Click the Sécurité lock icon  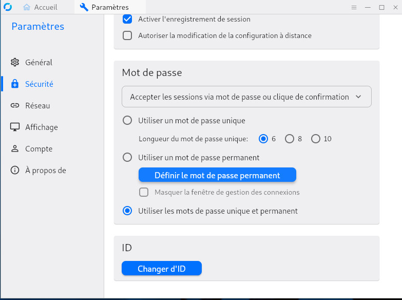15,84
